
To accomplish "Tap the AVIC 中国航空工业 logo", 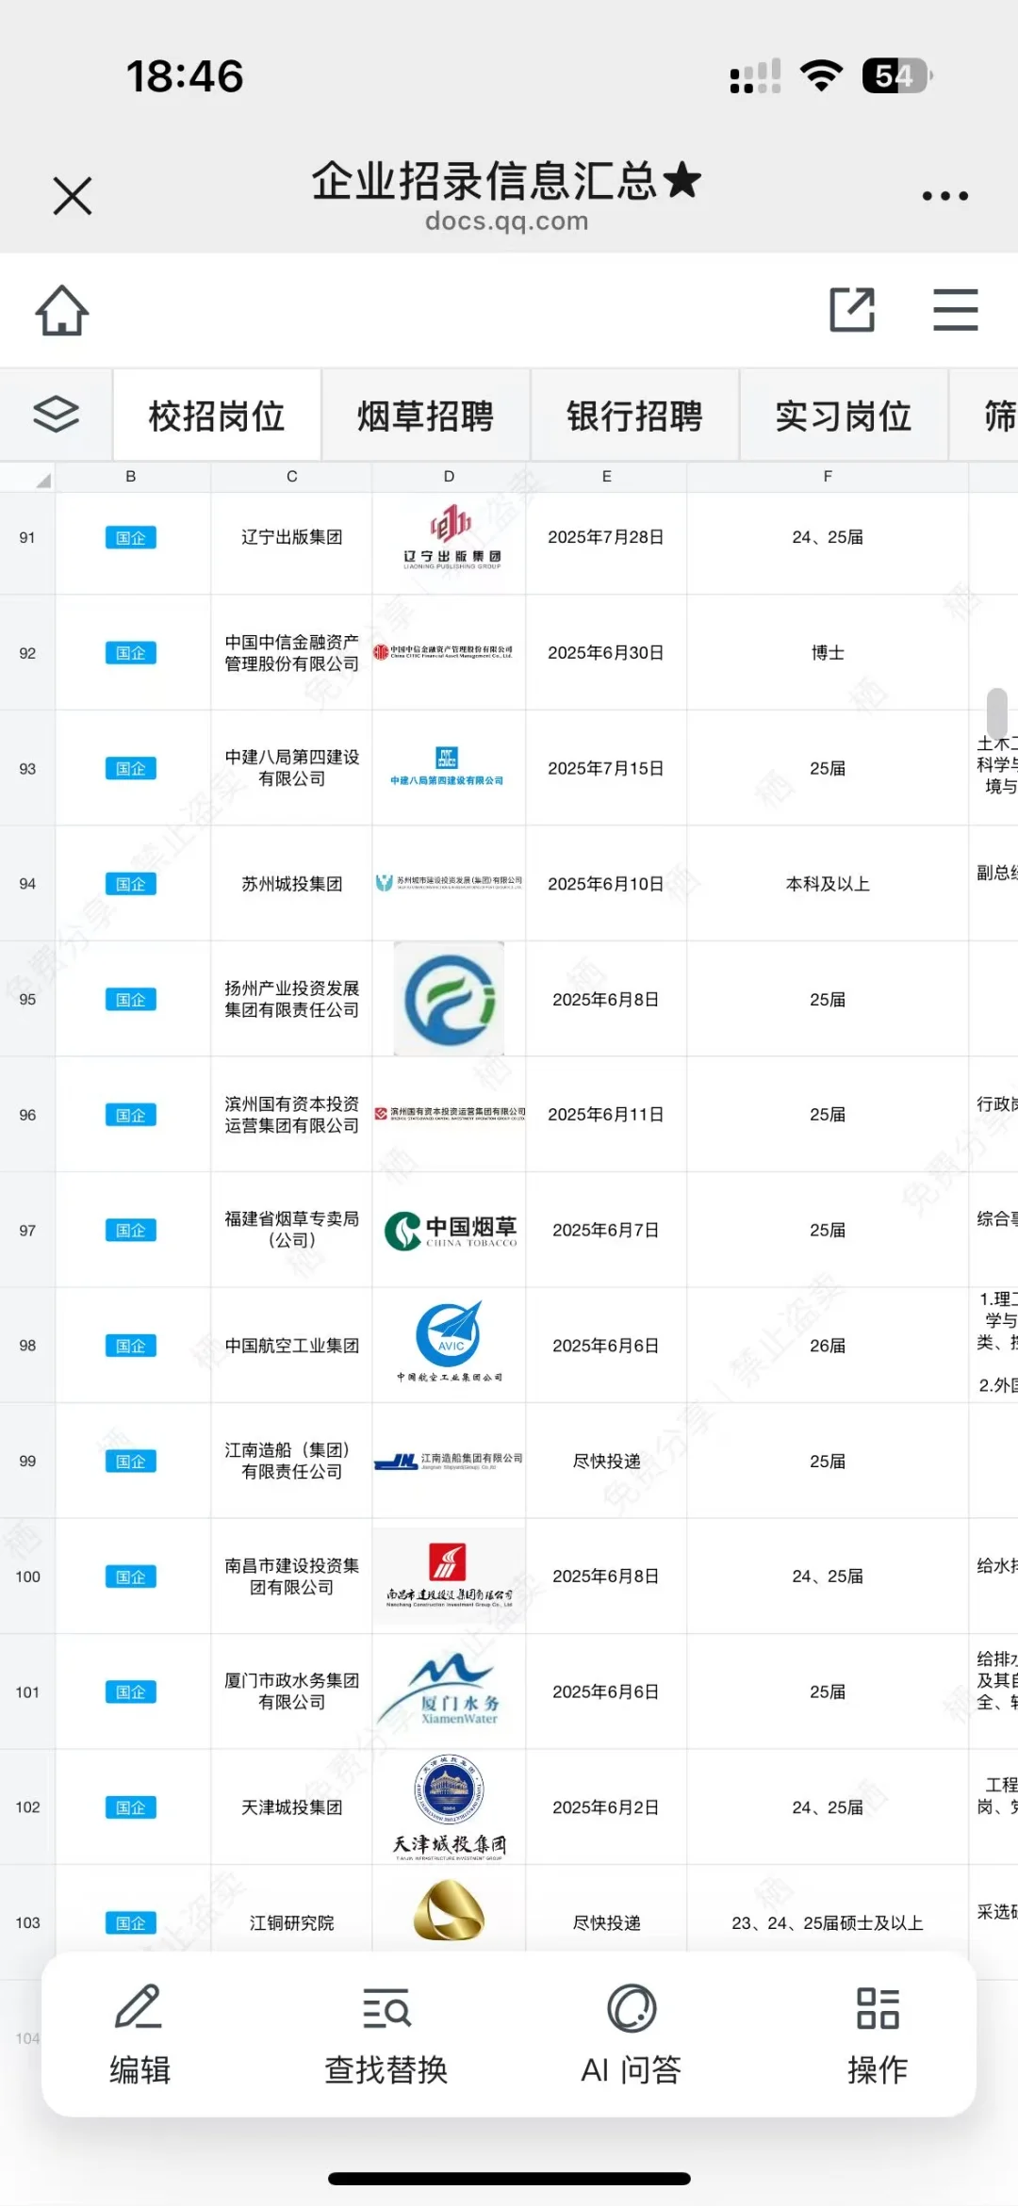I will click(x=450, y=1342).
